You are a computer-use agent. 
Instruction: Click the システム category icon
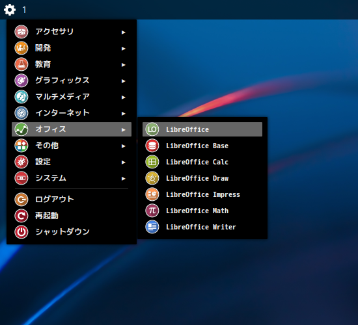(21, 178)
